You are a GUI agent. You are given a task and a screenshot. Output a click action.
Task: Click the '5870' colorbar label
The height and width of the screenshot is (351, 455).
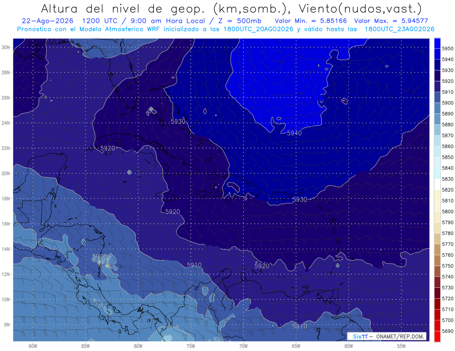tap(447, 135)
